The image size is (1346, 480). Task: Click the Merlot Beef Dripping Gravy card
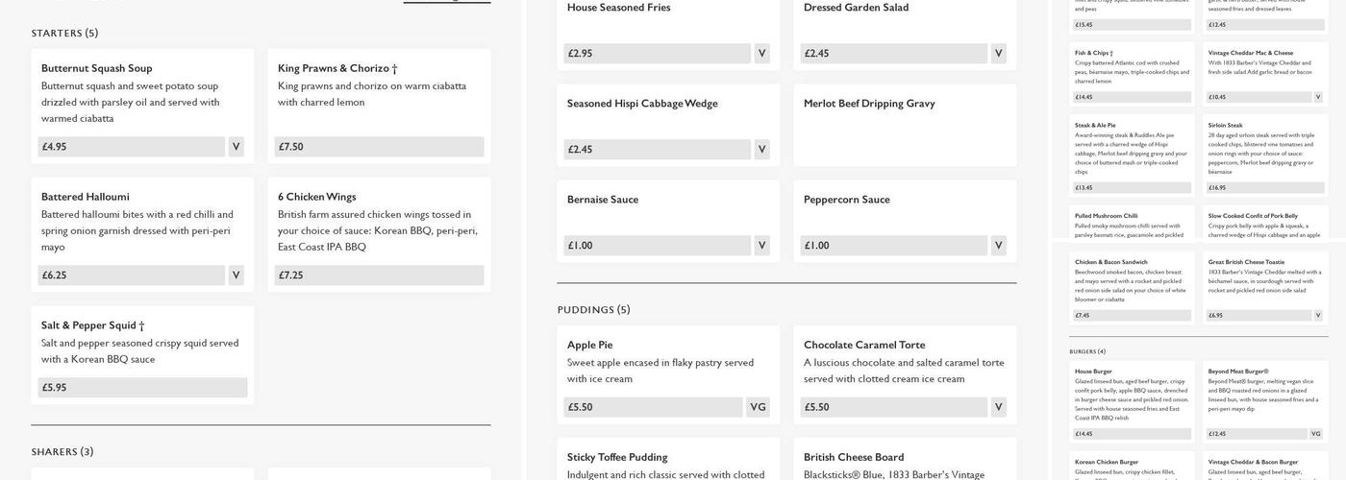[x=905, y=125]
